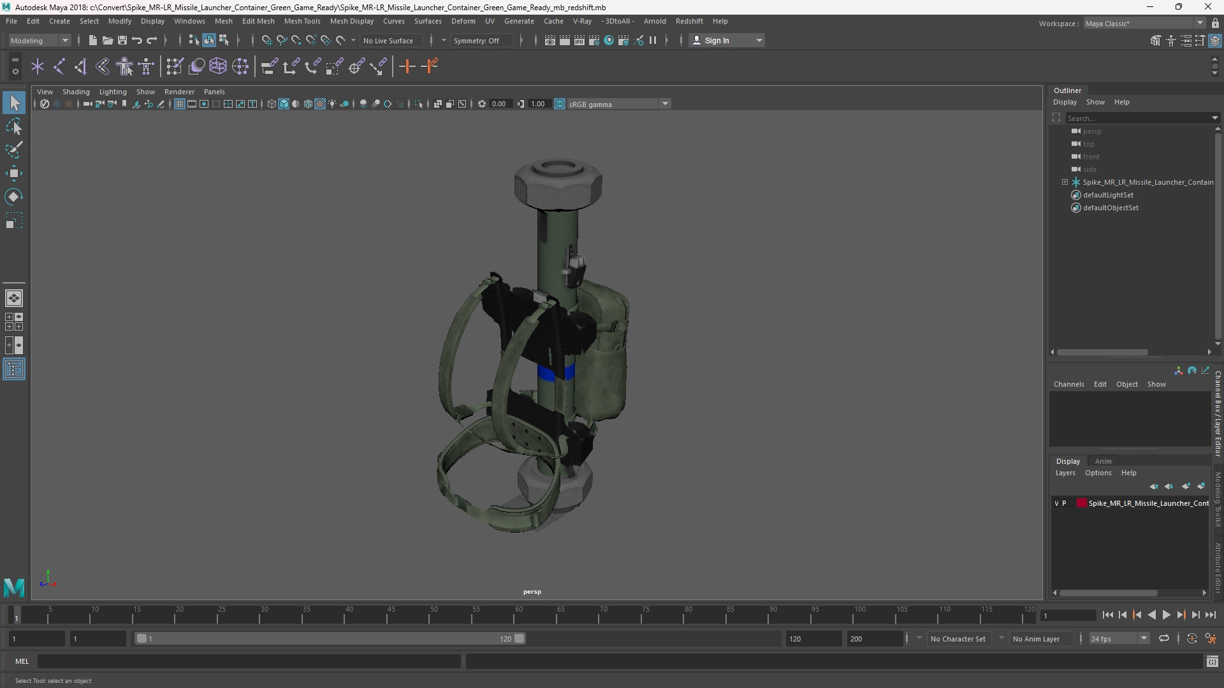Activate the Scale tool in toolbox
This screenshot has width=1224, height=688.
click(14, 220)
